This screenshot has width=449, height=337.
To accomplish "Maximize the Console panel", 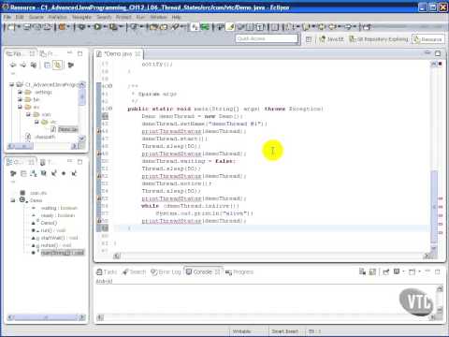I will coord(438,271).
